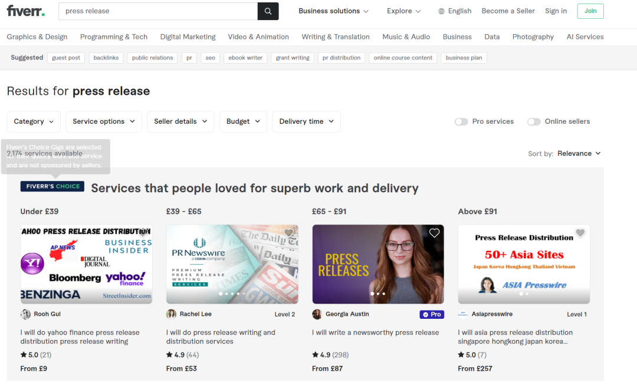Select the backlinks suggestion tag
Image resolution: width=637 pixels, height=386 pixels.
[106, 58]
